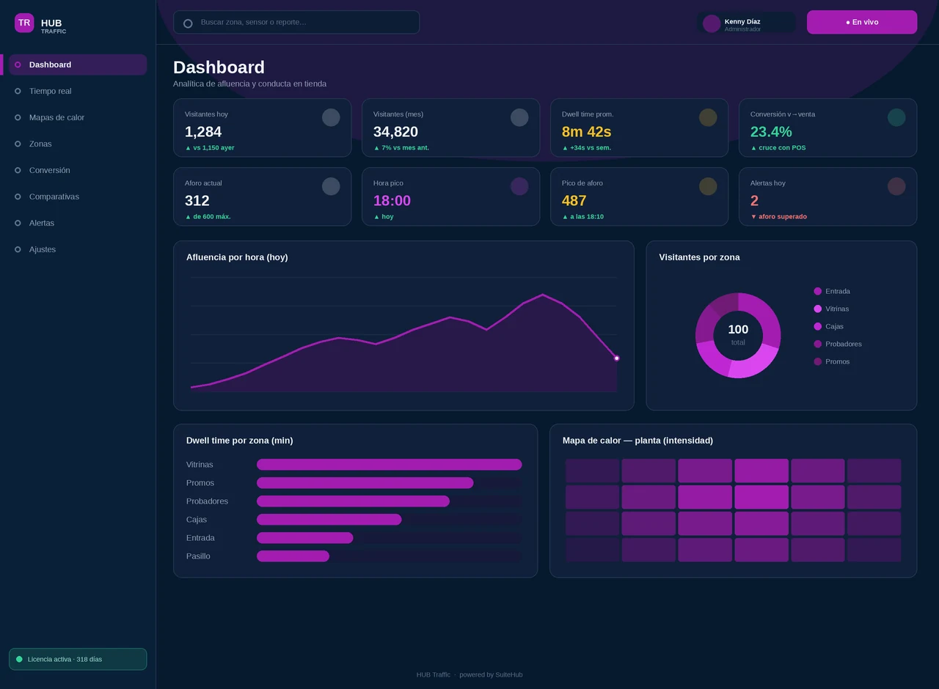Click the donut chart center total 100
Screen dimensions: 939x689
click(x=738, y=335)
